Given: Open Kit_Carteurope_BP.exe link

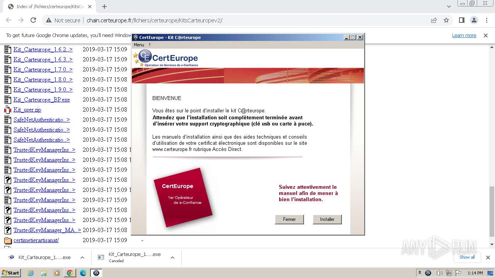Looking at the screenshot, I should [42, 100].
